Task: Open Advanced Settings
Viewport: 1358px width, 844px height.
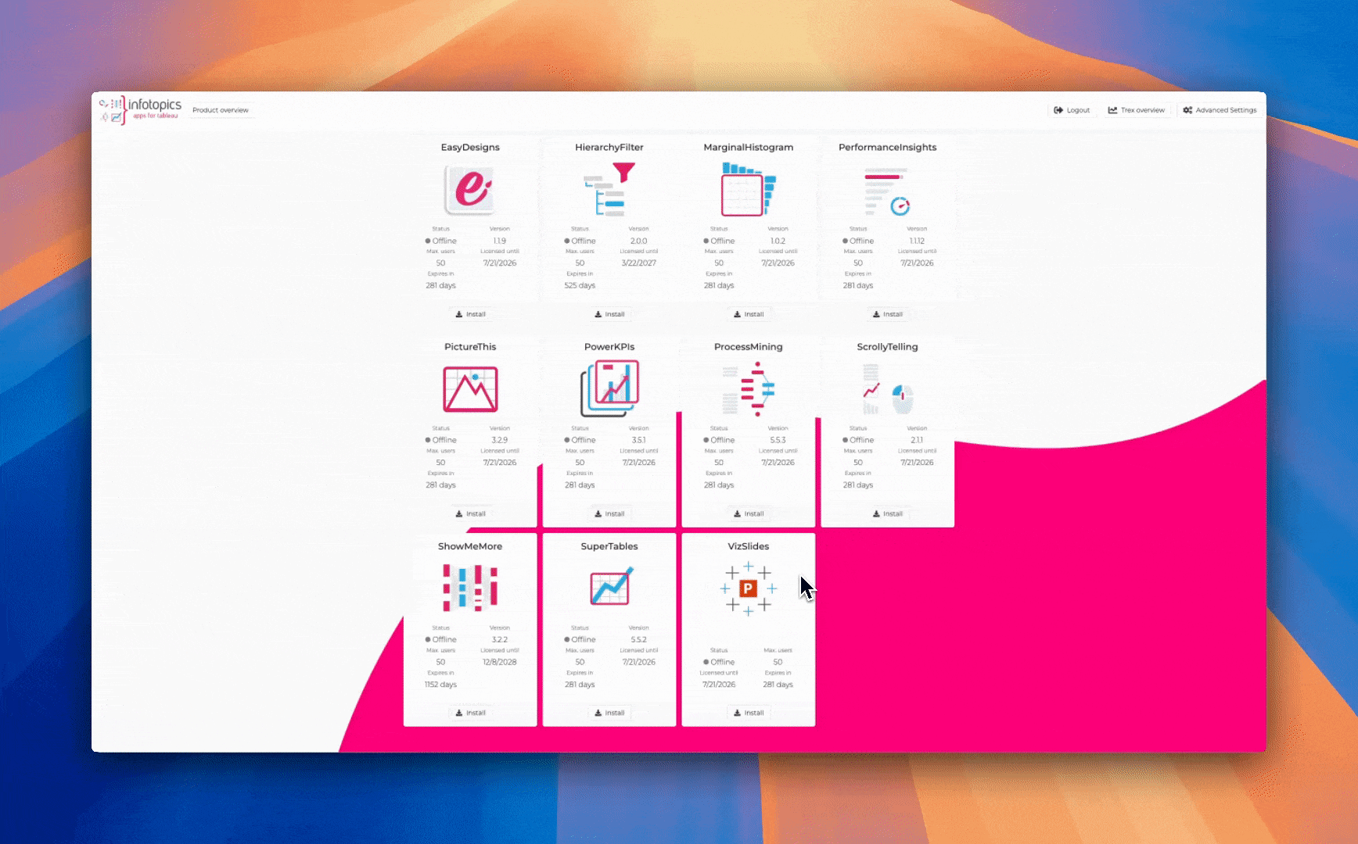Action: point(1220,110)
